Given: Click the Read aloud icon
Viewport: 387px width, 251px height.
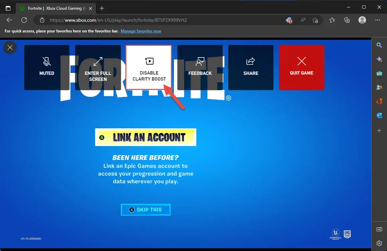Looking at the screenshot, I should click(303, 20).
